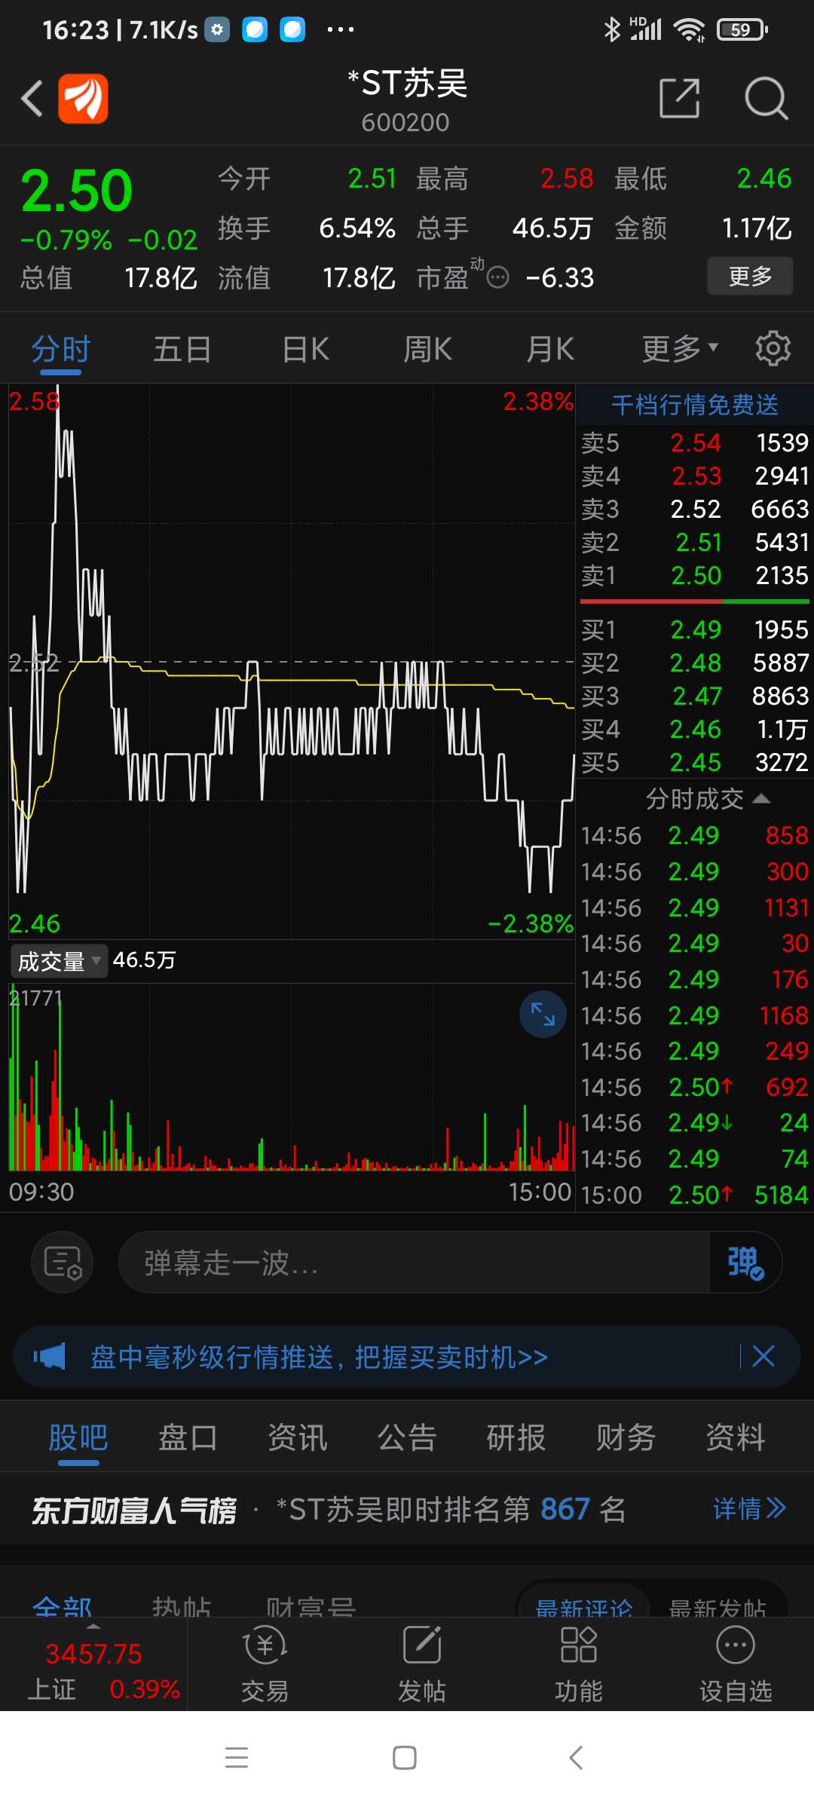Tap the 卖3 2.52 order row

694,509
